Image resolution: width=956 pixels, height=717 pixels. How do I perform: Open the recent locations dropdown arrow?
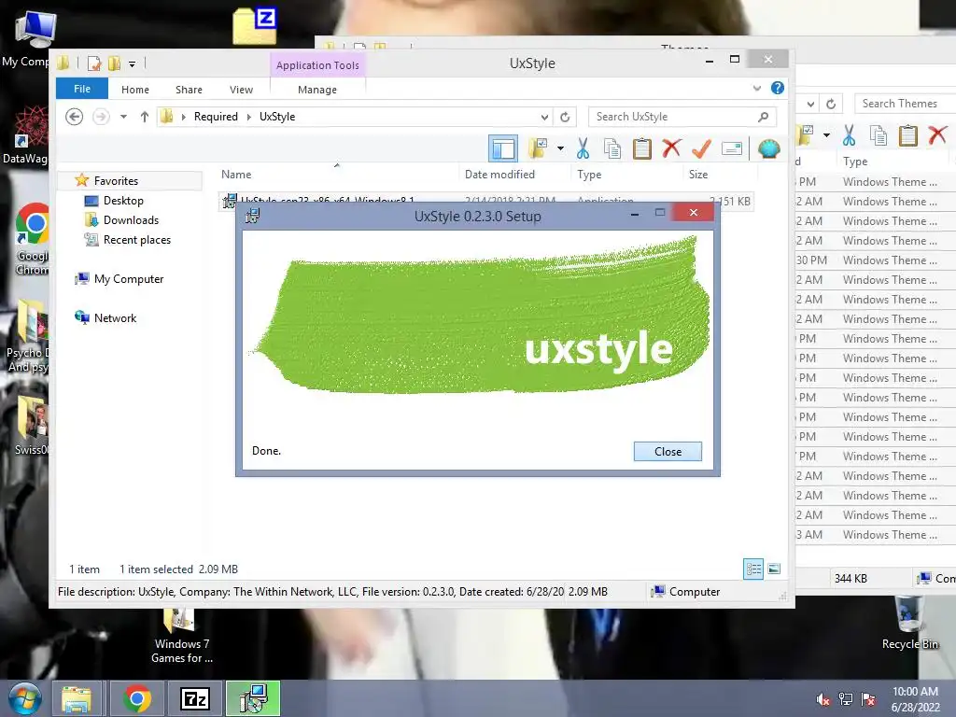point(123,117)
